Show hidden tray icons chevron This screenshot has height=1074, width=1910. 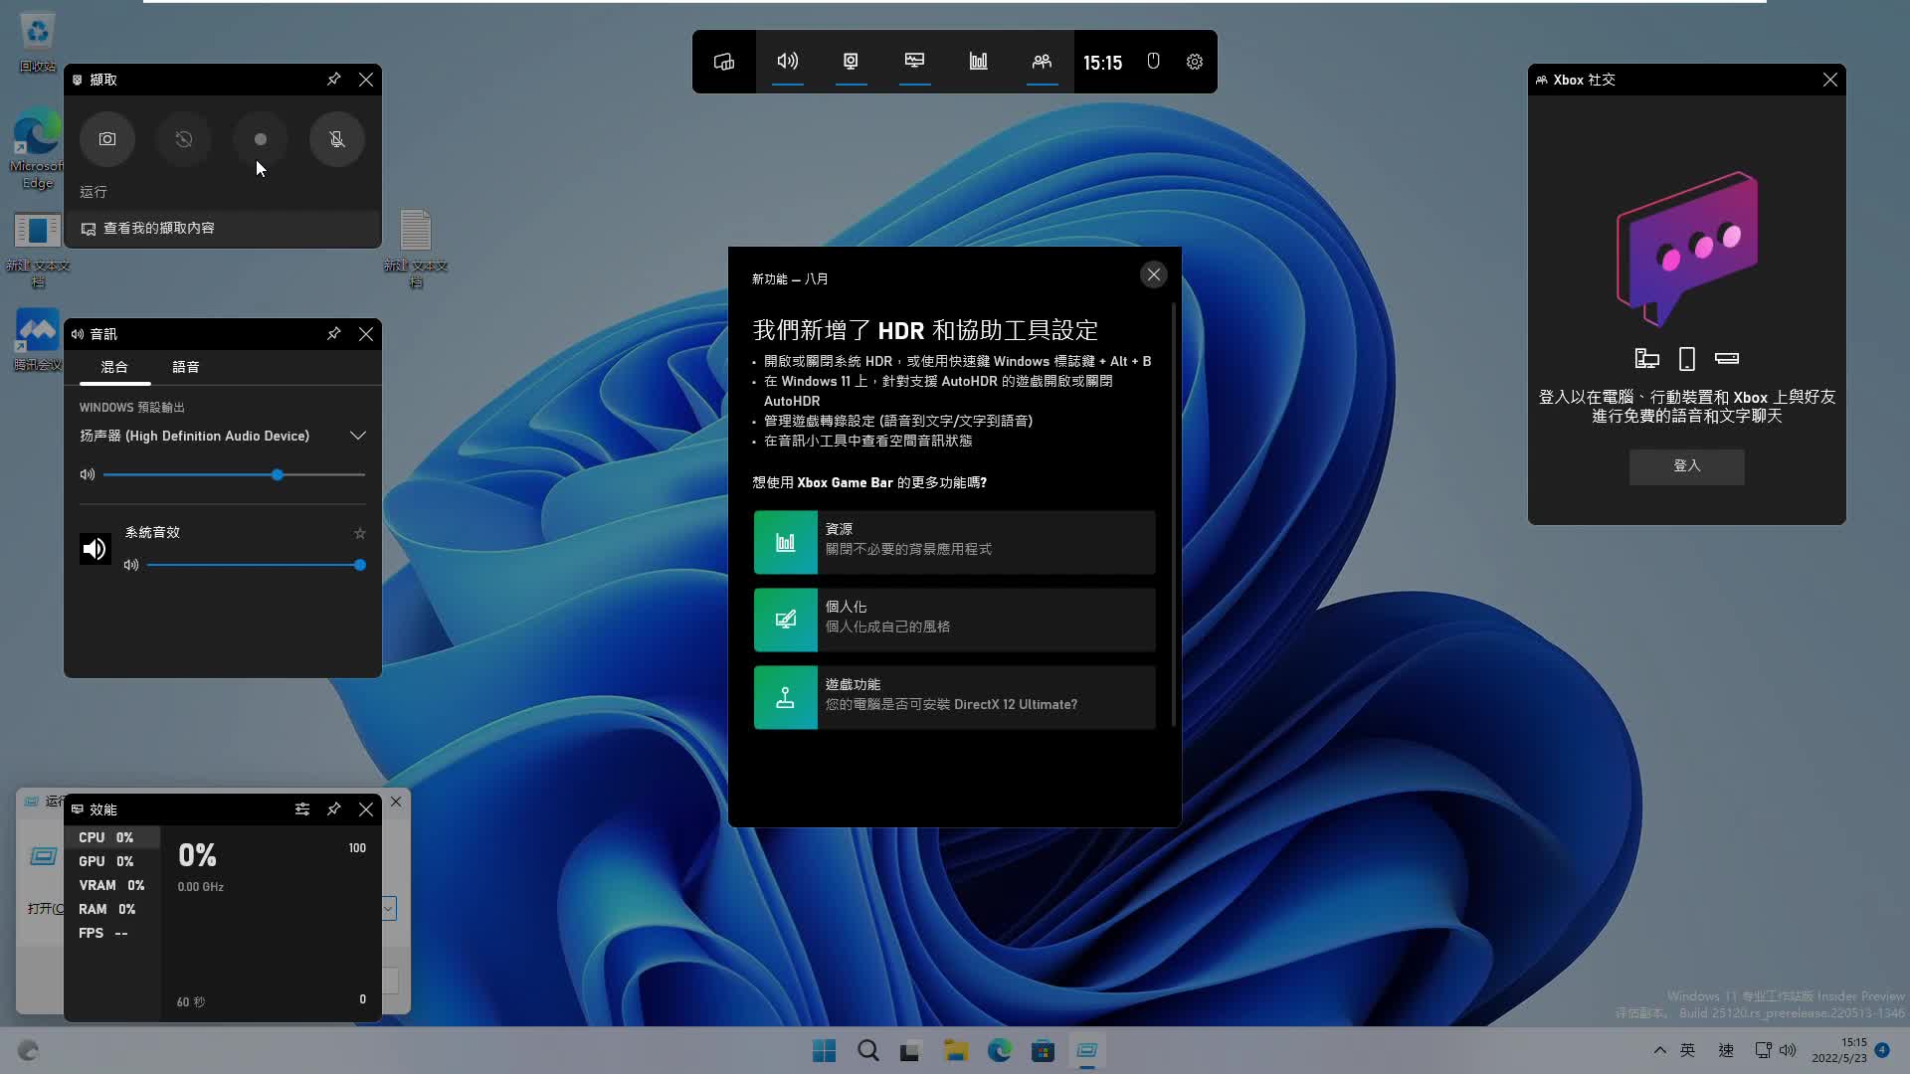pyautogui.click(x=1659, y=1050)
